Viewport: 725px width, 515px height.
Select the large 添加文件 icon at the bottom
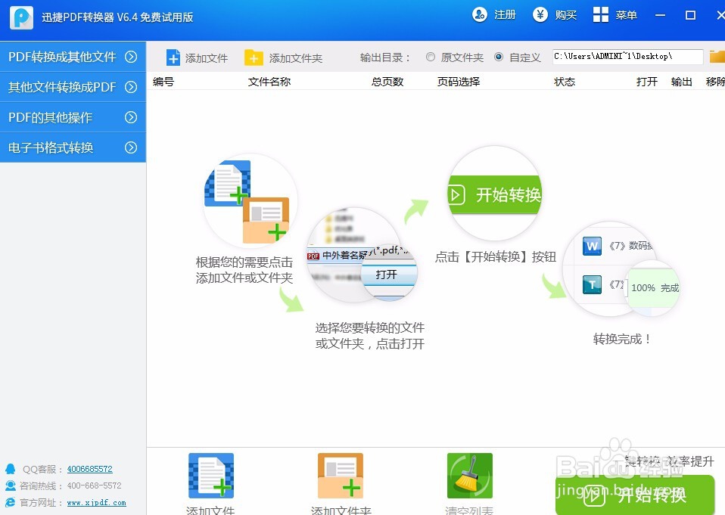210,476
